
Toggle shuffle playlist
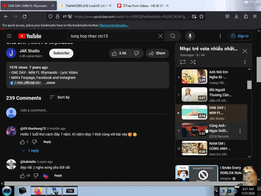pos(193,62)
